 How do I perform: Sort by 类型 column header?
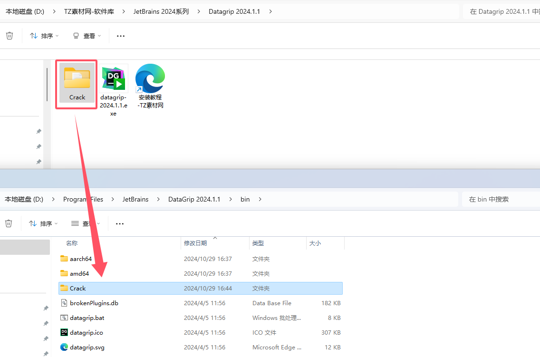(x=258, y=243)
